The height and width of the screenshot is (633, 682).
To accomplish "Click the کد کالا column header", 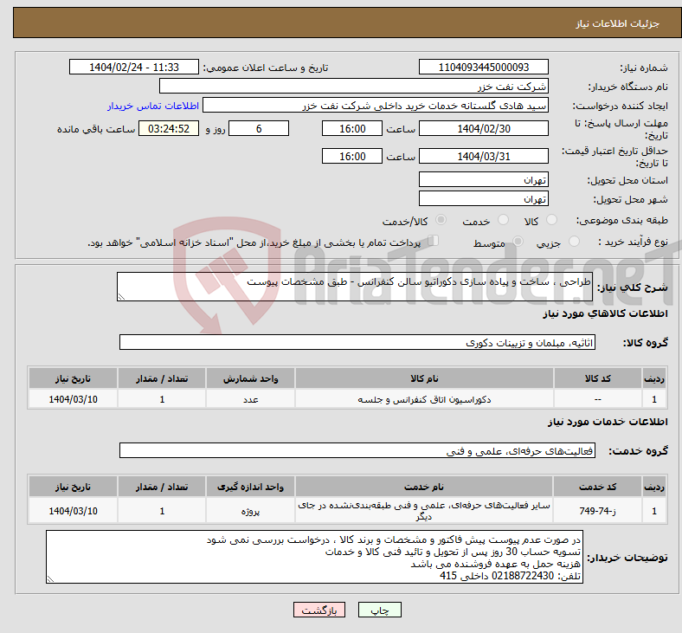I will [x=598, y=378].
